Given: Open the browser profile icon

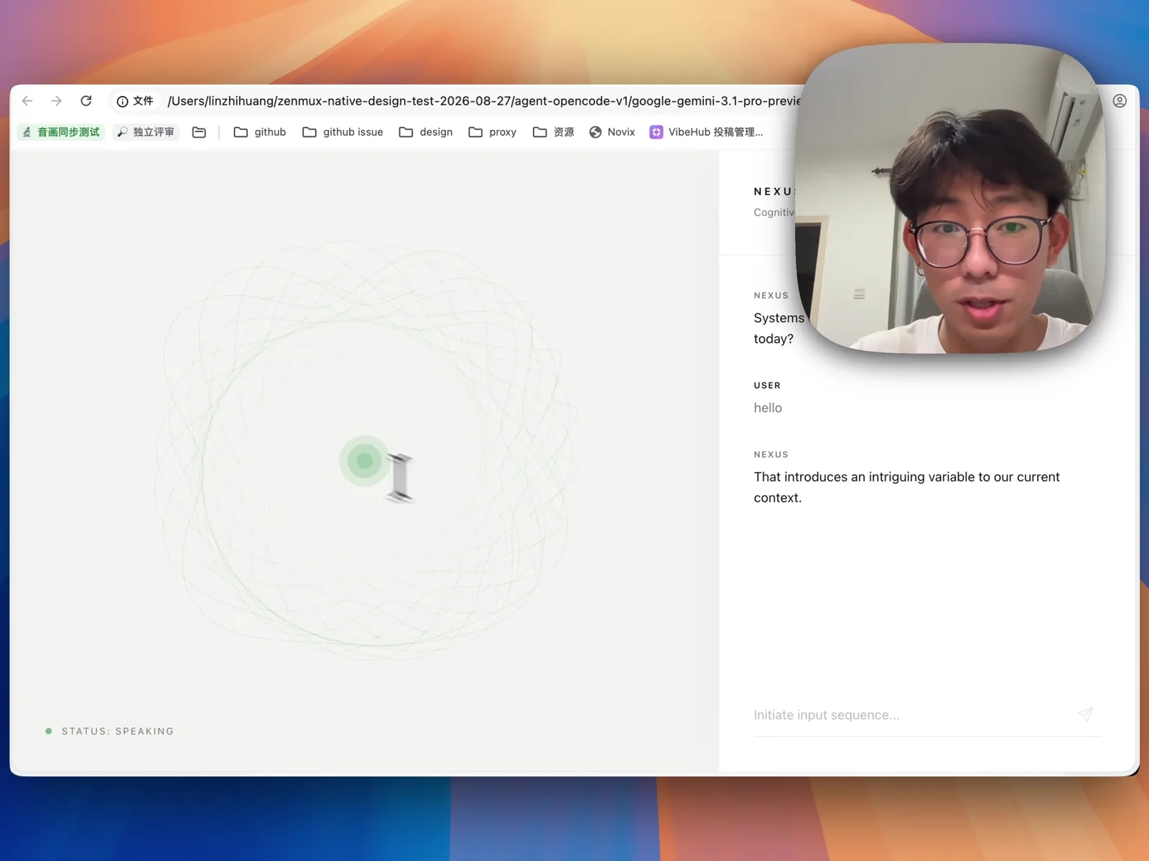Looking at the screenshot, I should click(1120, 101).
